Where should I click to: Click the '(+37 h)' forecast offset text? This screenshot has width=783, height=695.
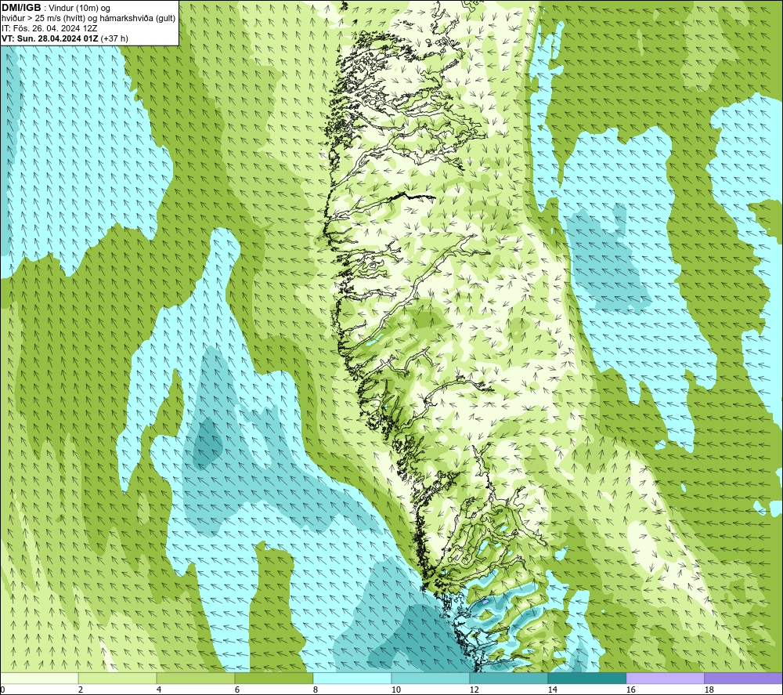pos(114,38)
